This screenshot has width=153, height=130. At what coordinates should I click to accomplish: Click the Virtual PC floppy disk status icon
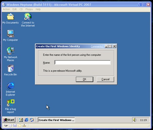tap(15, 125)
